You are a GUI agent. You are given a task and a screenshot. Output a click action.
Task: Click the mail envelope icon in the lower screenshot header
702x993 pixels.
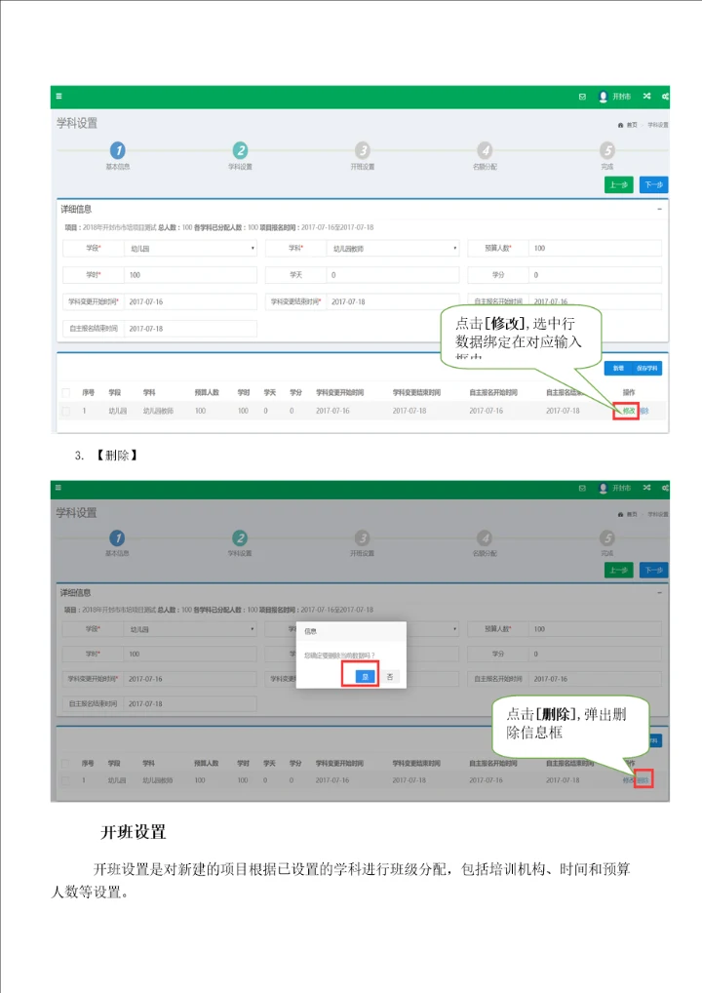point(582,487)
